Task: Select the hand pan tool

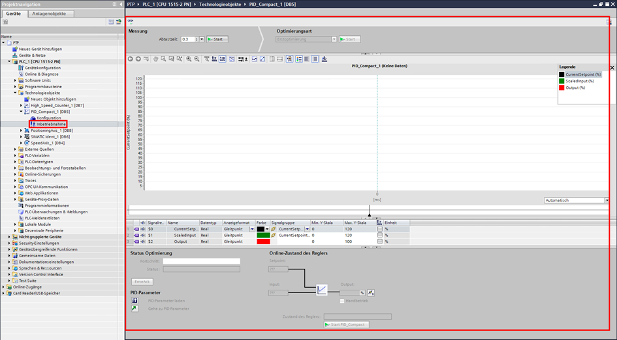Action: [155, 59]
